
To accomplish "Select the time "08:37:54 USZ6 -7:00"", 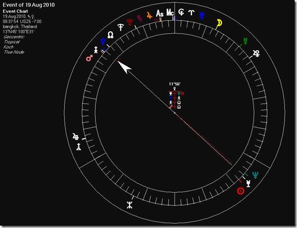I will (x=22, y=21).
